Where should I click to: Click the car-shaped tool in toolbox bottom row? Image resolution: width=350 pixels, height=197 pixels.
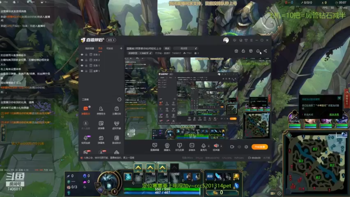116,152
